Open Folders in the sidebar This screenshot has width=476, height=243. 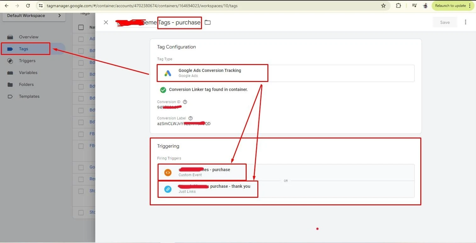pos(26,84)
